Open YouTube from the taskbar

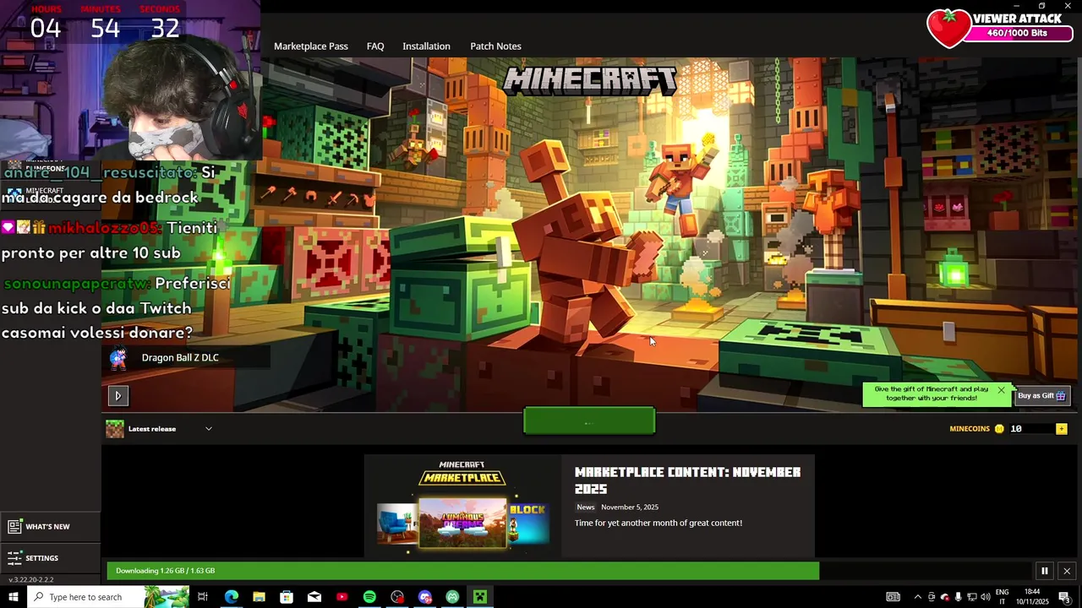342,597
